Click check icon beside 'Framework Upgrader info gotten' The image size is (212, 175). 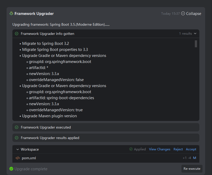point(17,34)
